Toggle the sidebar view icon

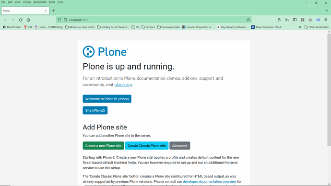(295, 20)
